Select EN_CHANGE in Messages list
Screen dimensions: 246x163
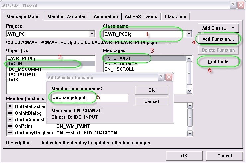145,58
